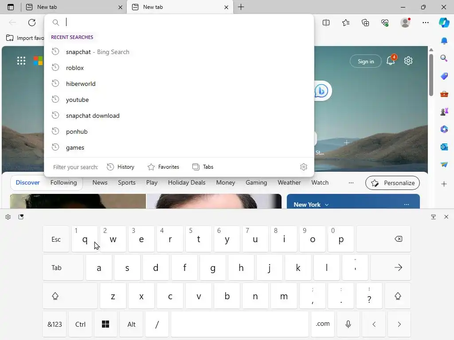454x340 pixels.
Task: Open the sidebar Shopping tag icon
Action: (444, 76)
